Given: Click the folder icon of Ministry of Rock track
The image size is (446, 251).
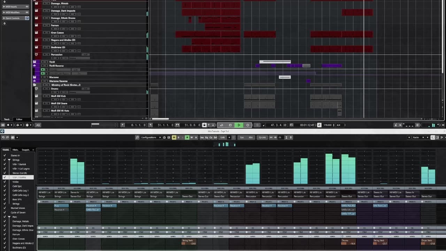Looking at the screenshot, I should pos(34,85).
